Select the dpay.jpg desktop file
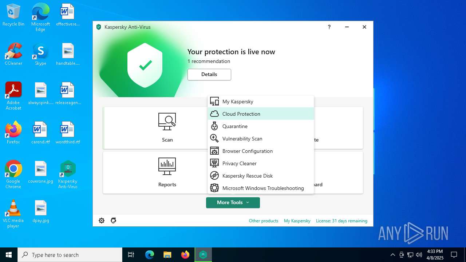This screenshot has width=466, height=262. coord(40,211)
